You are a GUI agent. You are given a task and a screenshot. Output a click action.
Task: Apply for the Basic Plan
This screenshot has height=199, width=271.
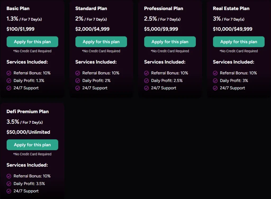coord(32,41)
